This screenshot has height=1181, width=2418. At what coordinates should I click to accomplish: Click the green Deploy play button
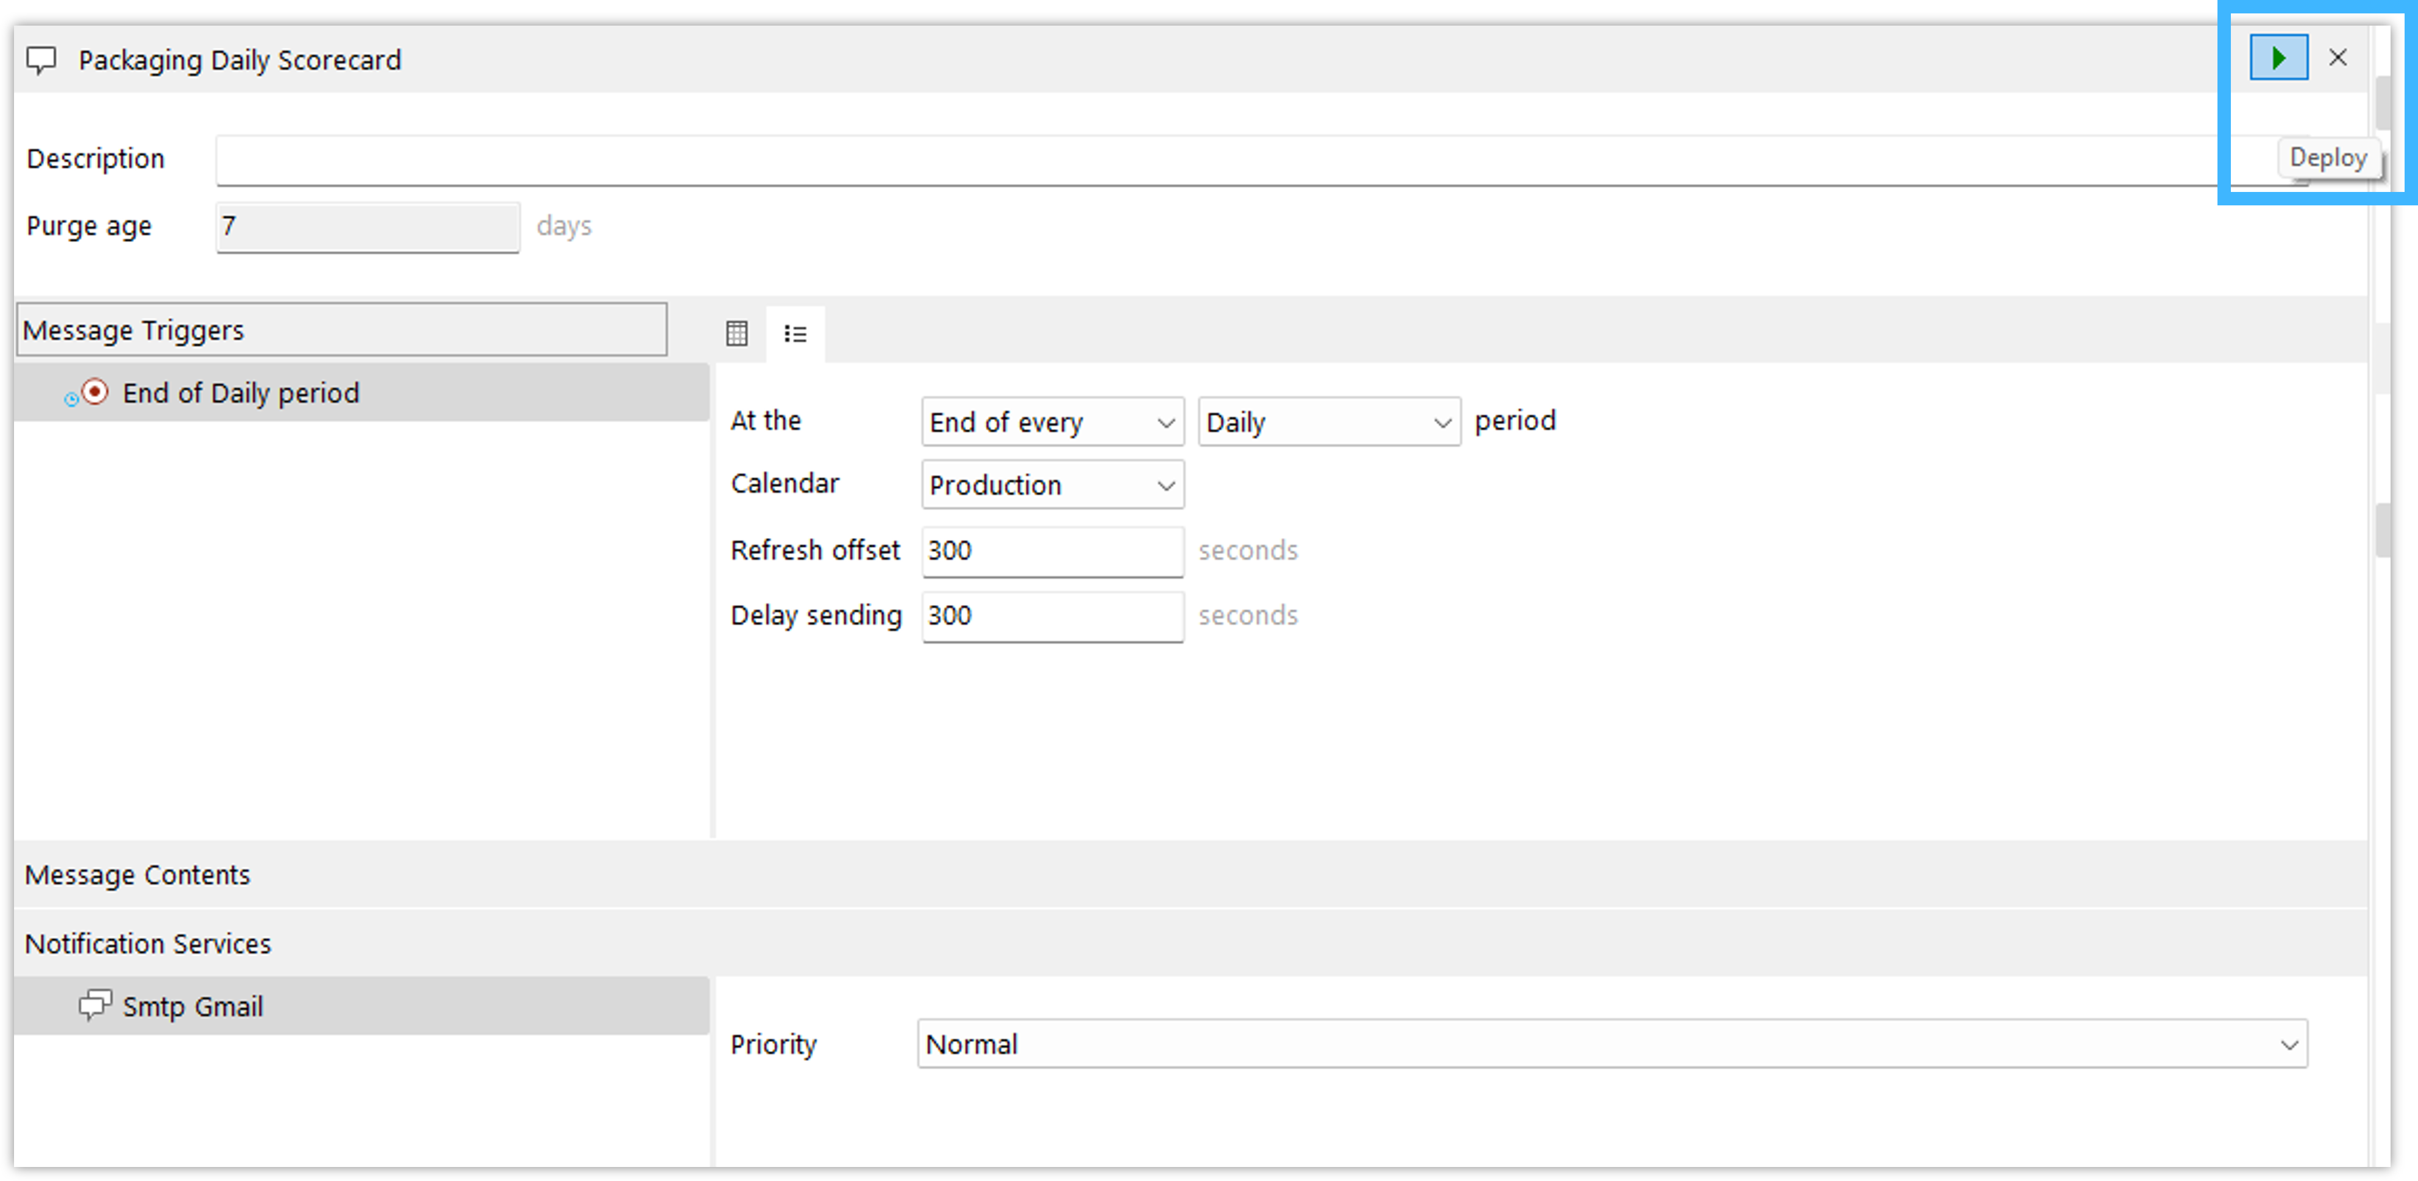click(x=2278, y=59)
